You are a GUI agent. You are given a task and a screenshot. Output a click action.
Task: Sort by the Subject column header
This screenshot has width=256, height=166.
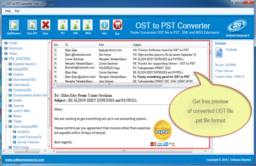coord(137,45)
